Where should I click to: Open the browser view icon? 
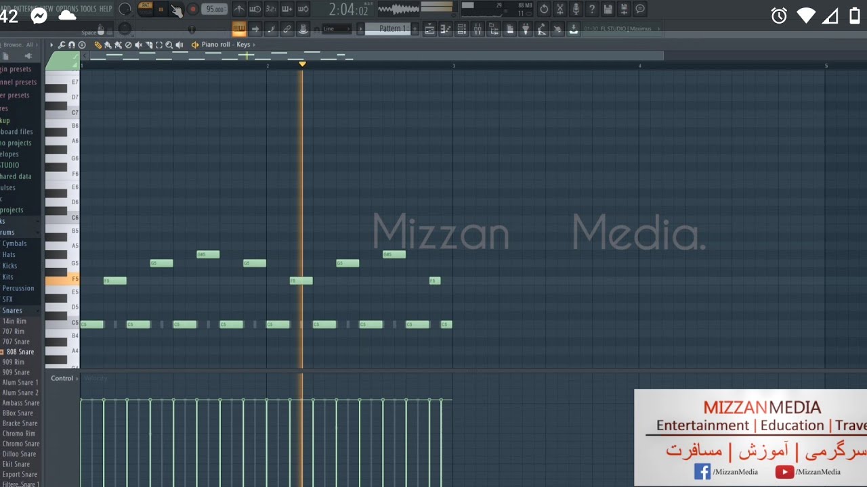click(494, 28)
